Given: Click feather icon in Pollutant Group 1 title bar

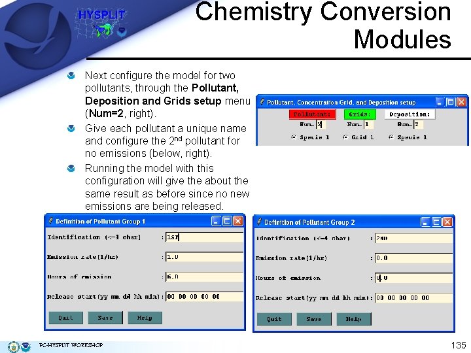Looking at the screenshot, I should (x=50, y=221).
